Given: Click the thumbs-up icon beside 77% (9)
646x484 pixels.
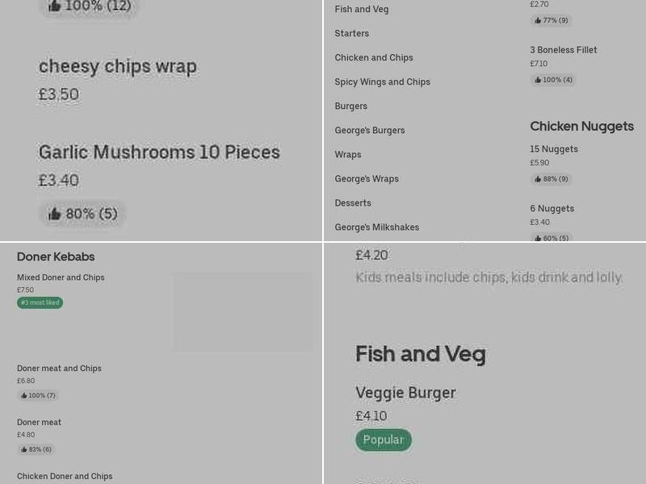Looking at the screenshot, I should pos(538,20).
